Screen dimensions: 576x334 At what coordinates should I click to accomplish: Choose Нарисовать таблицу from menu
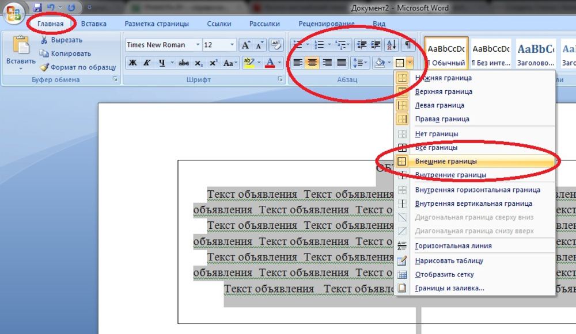pyautogui.click(x=475, y=260)
